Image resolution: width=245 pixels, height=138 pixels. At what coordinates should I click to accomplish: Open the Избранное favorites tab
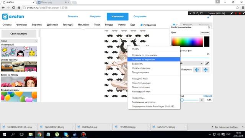[148, 25]
